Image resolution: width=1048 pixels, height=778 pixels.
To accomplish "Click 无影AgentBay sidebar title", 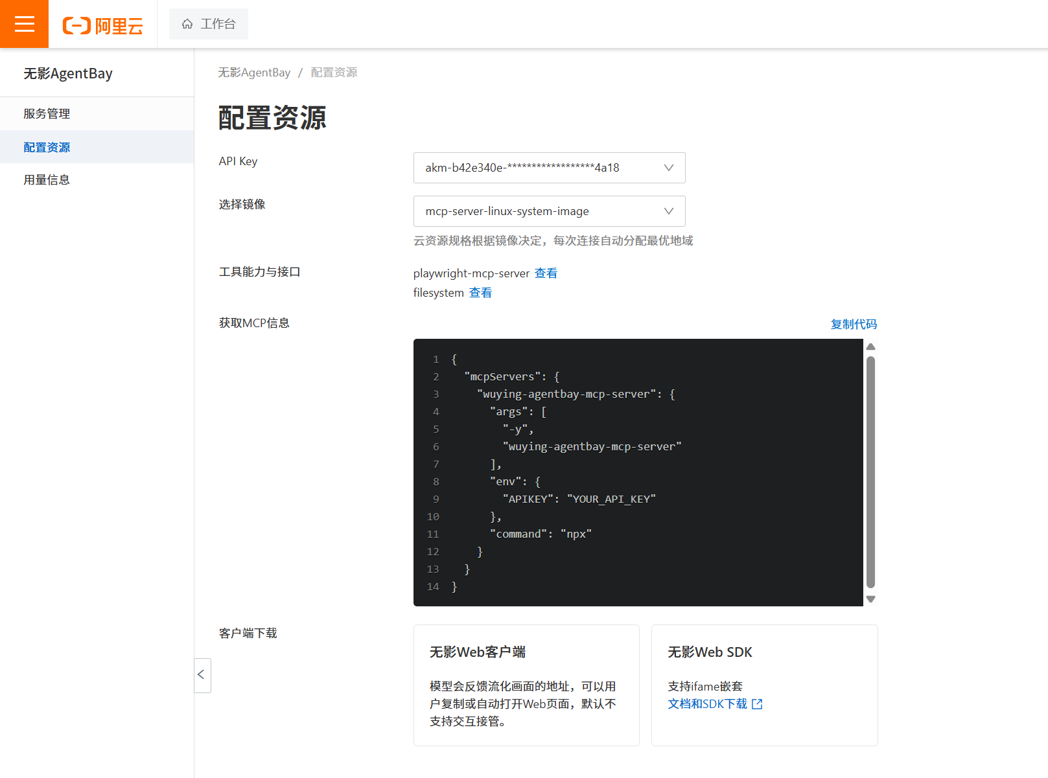I will (x=68, y=73).
